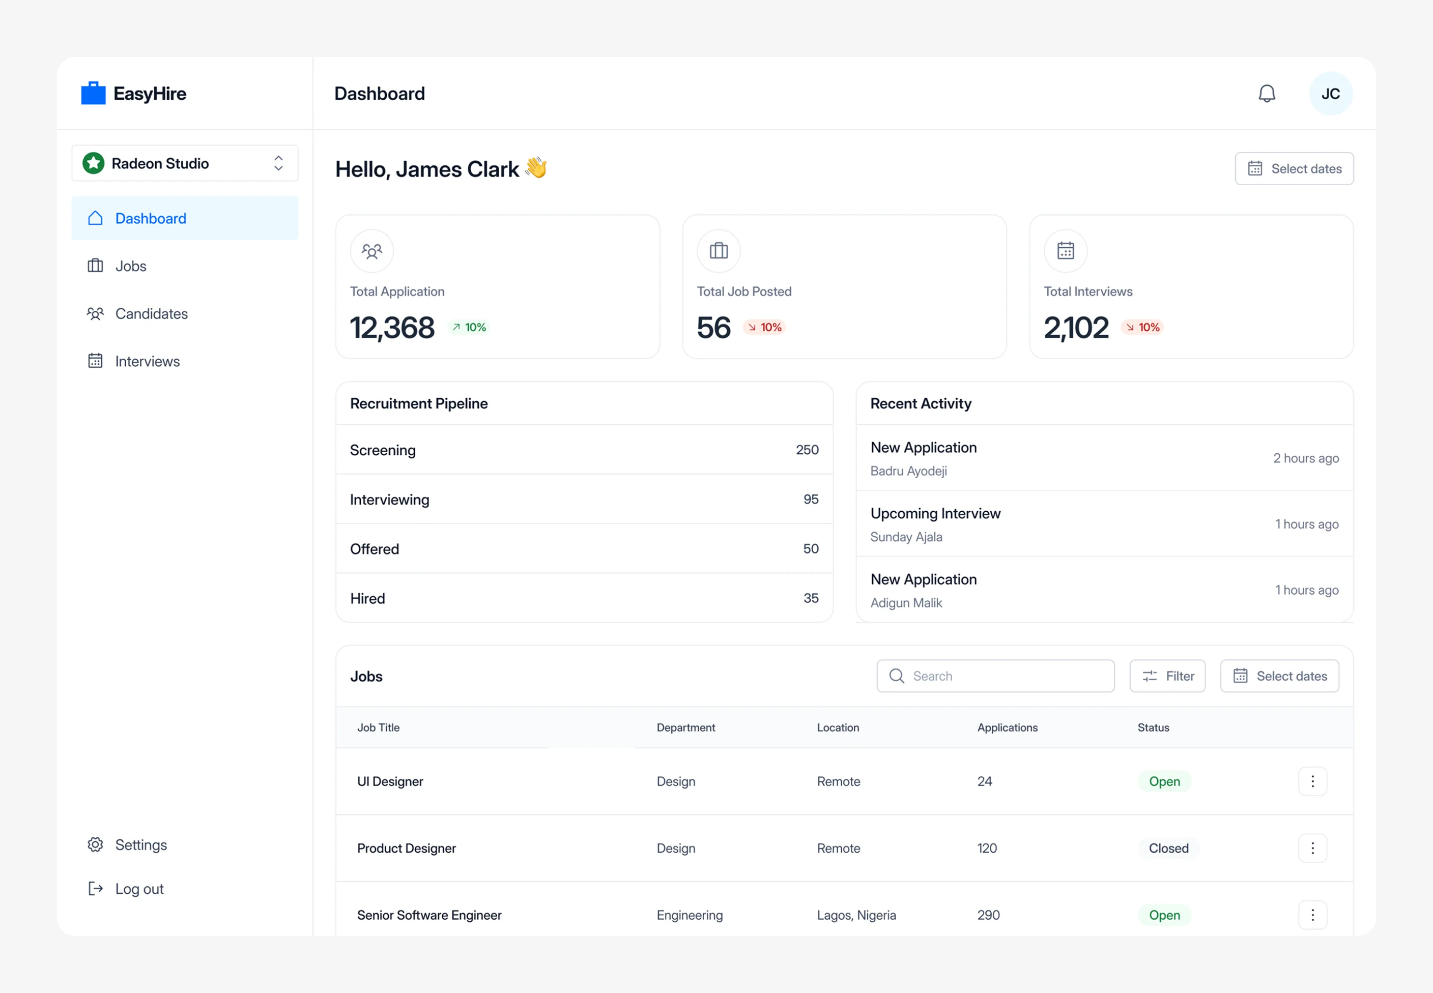
Task: Open the Badru Ayodeji New Application activity
Action: coord(1104,458)
